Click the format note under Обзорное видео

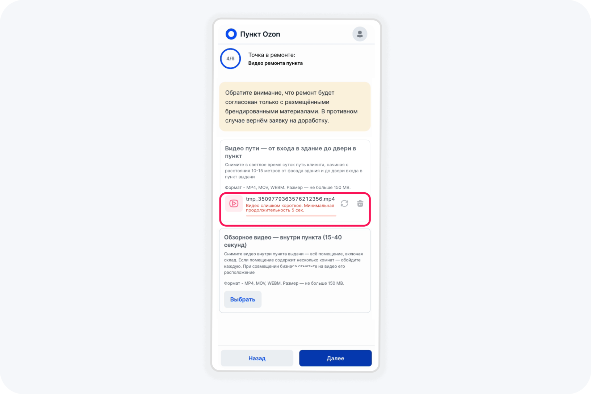click(284, 283)
